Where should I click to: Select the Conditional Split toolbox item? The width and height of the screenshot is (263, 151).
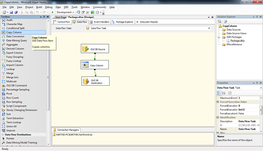click(x=15, y=28)
